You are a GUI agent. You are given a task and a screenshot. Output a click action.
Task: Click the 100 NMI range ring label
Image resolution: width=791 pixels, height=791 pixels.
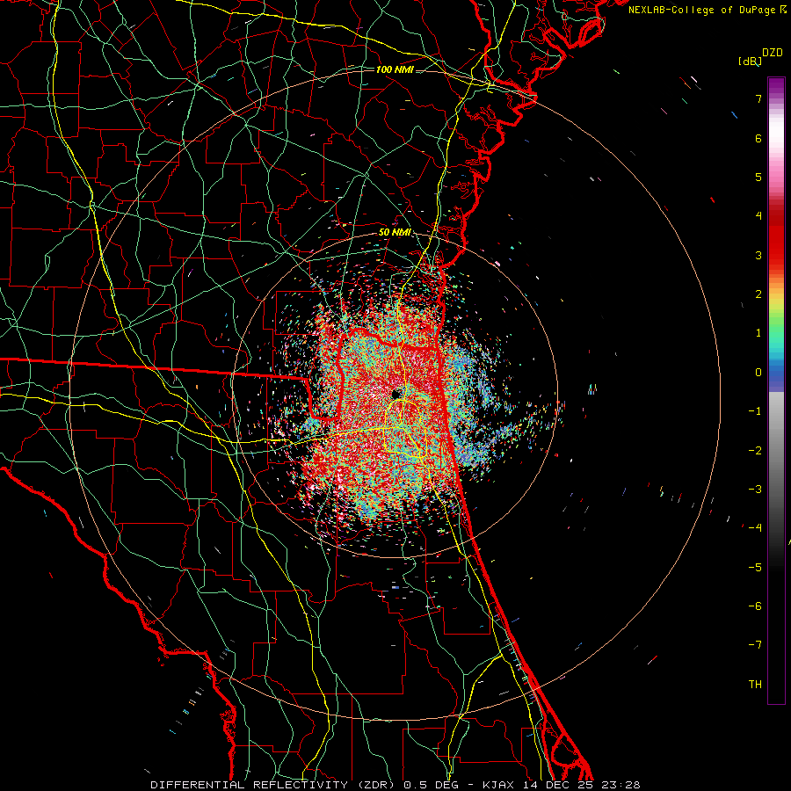pos(395,69)
